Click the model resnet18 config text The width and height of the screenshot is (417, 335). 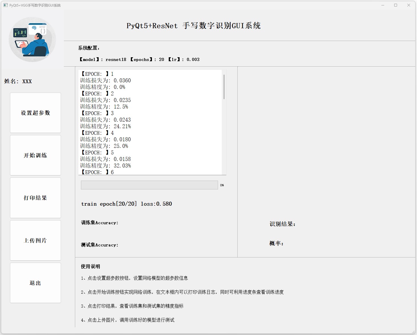click(103, 59)
